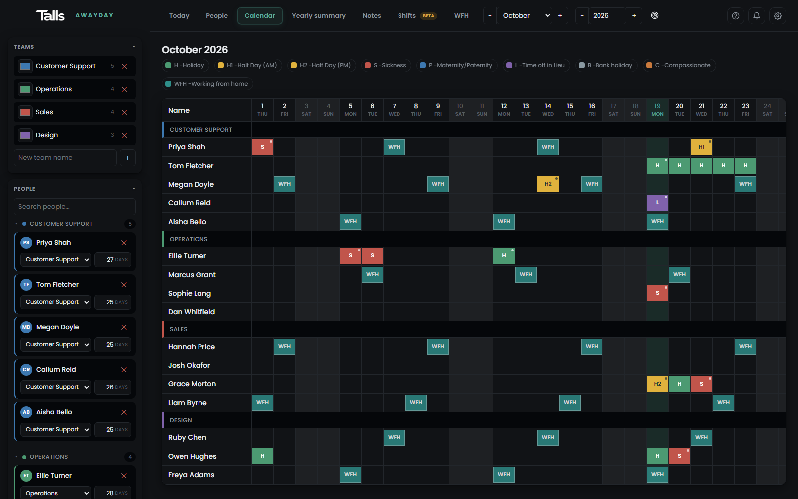
Task: Collapse the Teams panel
Action: point(134,47)
